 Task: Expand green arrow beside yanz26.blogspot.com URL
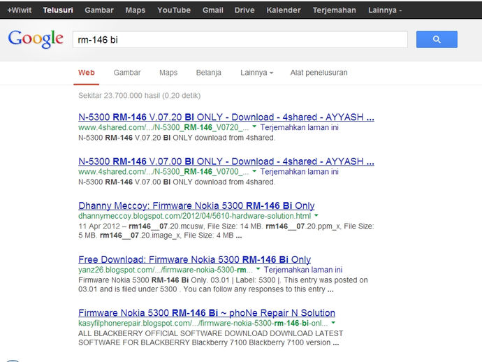258,269
